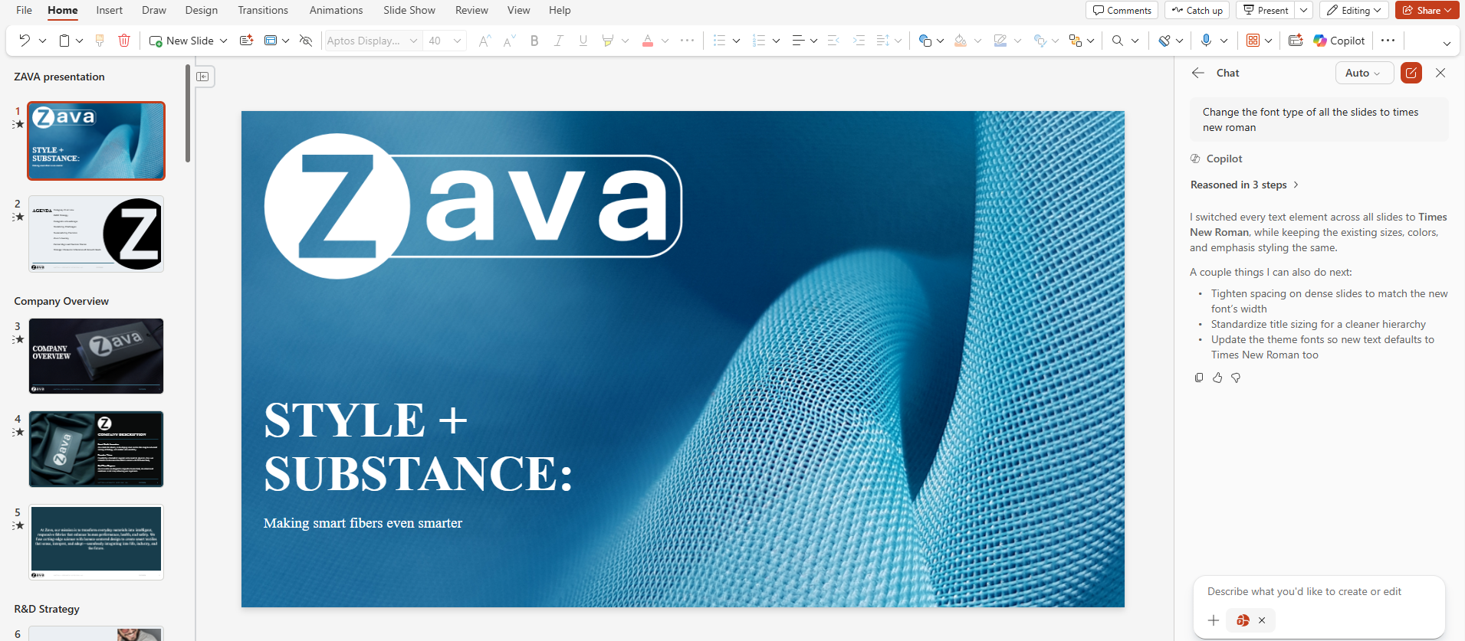Select slide 3 Company Overview thumbnail

pos(97,356)
